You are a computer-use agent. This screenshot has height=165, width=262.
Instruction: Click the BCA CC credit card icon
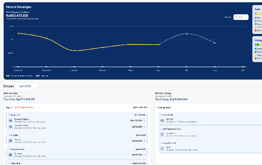click(162, 120)
